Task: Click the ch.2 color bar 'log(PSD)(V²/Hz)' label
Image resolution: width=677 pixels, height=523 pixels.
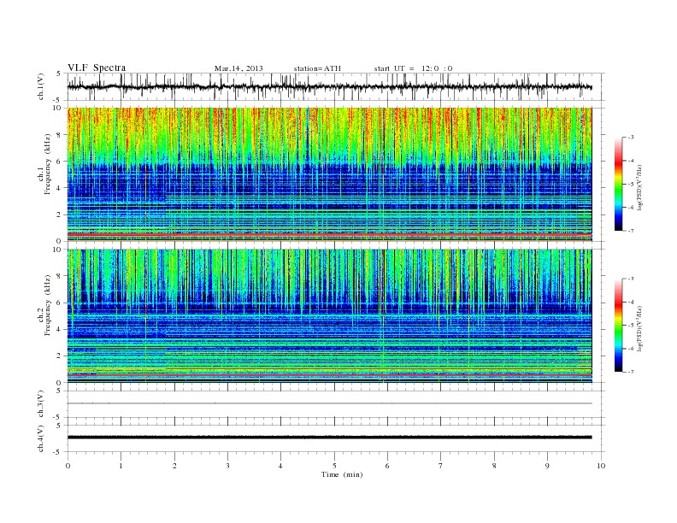Action: pos(639,328)
